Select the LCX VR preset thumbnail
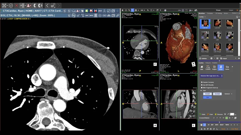The width and height of the screenshot is (241, 135). (x=217, y=24)
